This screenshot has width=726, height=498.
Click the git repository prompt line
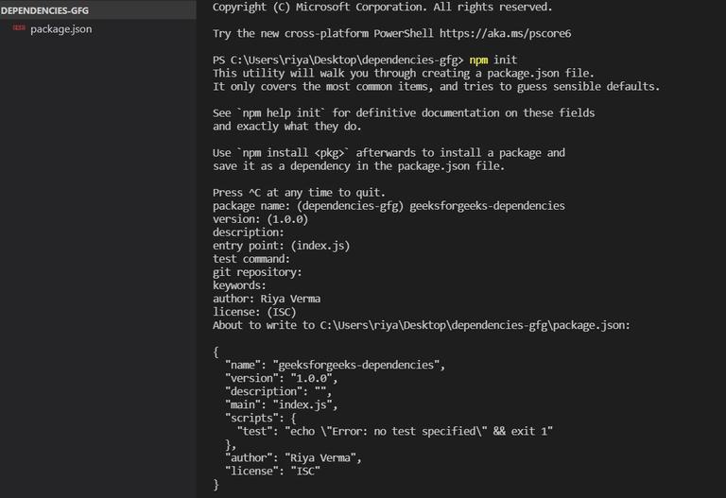[x=257, y=272]
